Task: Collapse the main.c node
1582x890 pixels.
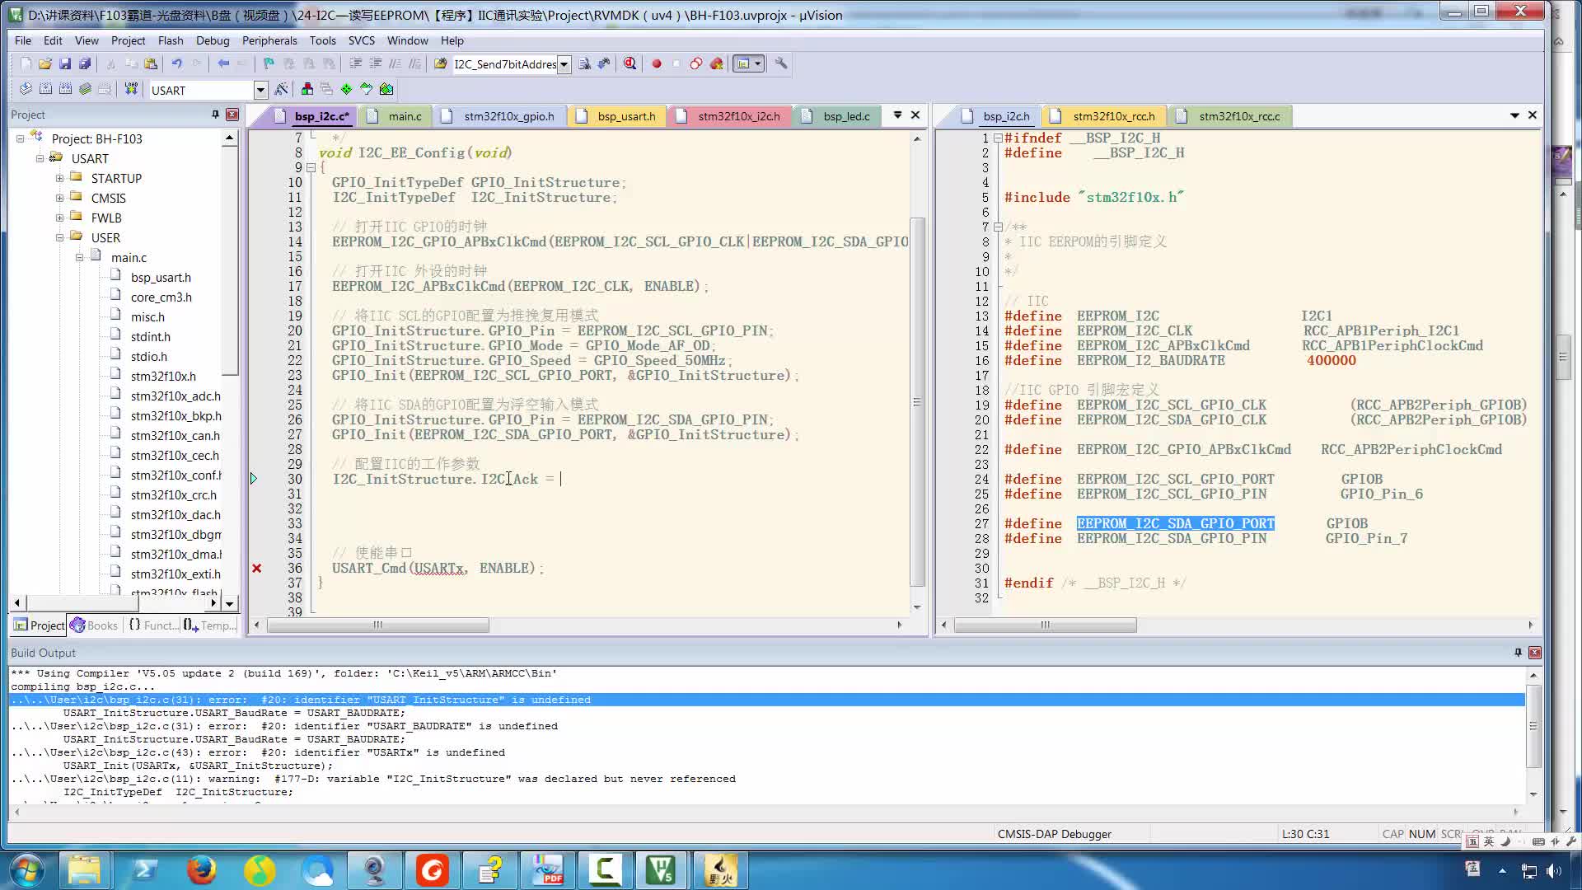Action: 79,257
